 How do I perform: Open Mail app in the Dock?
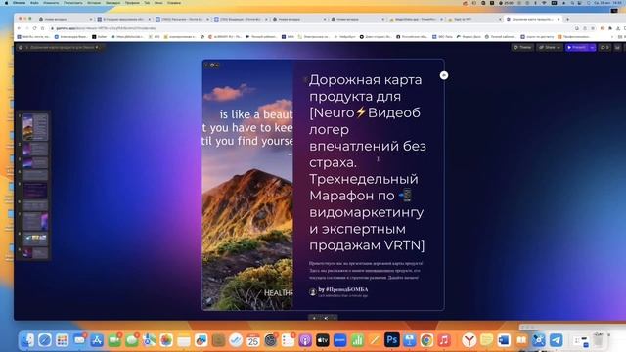(79, 340)
